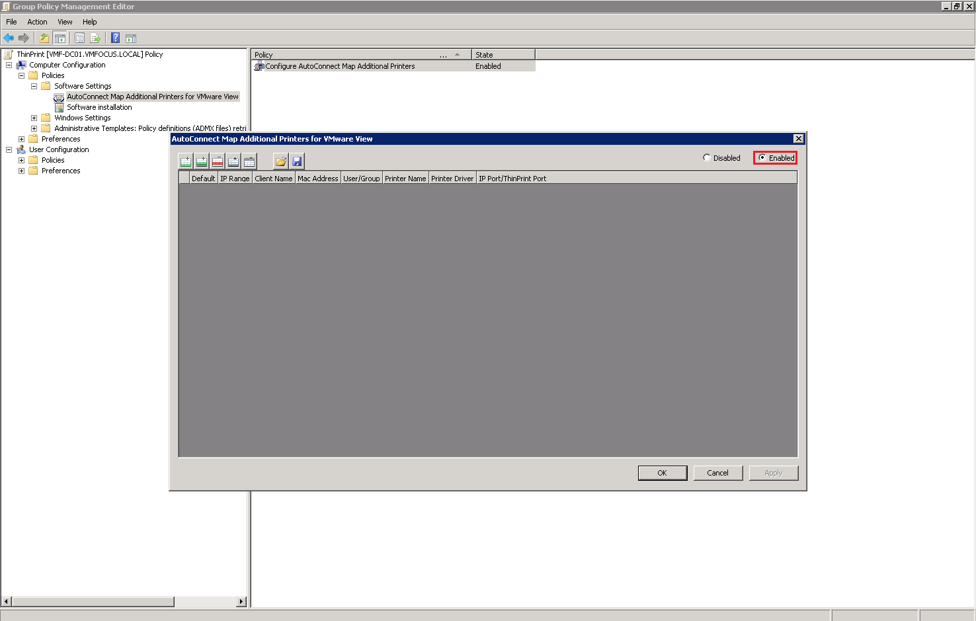Select the Enabled radio button
This screenshot has width=976, height=621.
(x=762, y=158)
